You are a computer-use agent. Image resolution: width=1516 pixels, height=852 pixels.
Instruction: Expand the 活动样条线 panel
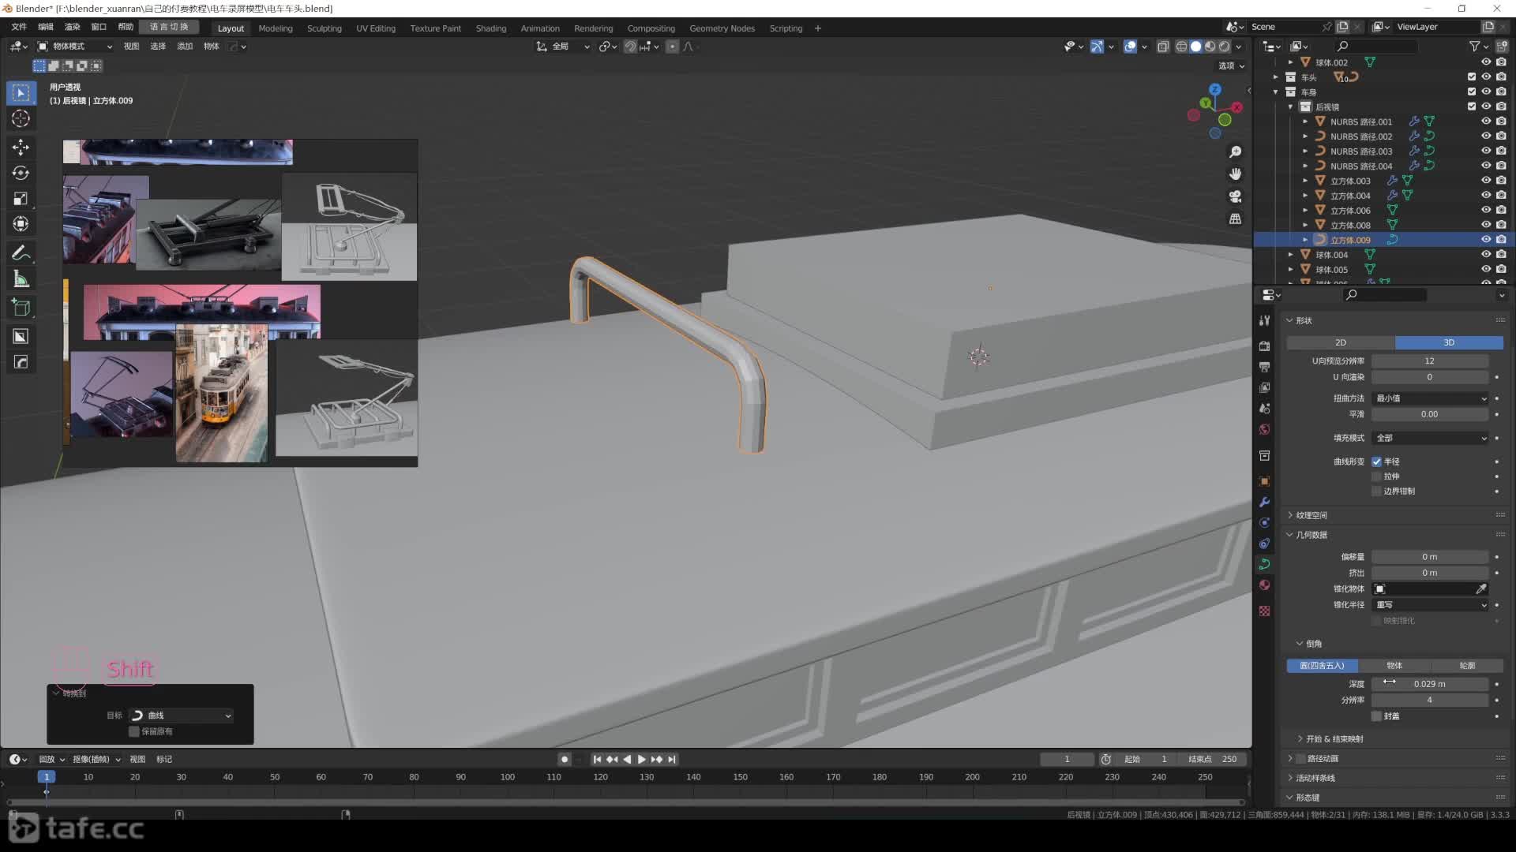[1315, 778]
